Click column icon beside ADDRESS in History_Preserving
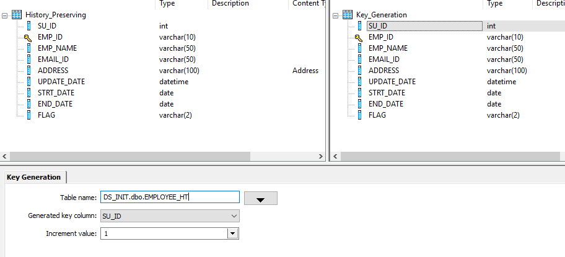Viewport: 565px width, 257px height. point(29,71)
